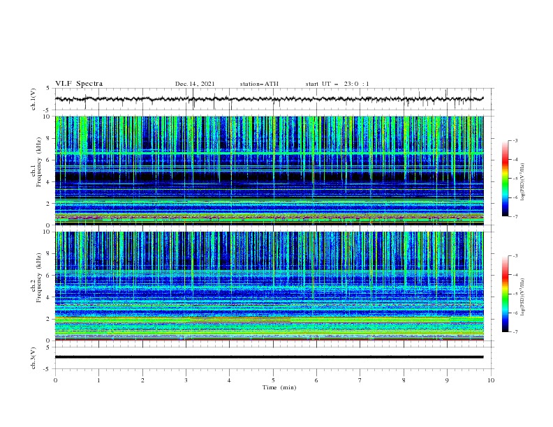This screenshot has height=427, width=553.
Task: Click the time axis tick label "8"
Action: pyautogui.click(x=404, y=380)
